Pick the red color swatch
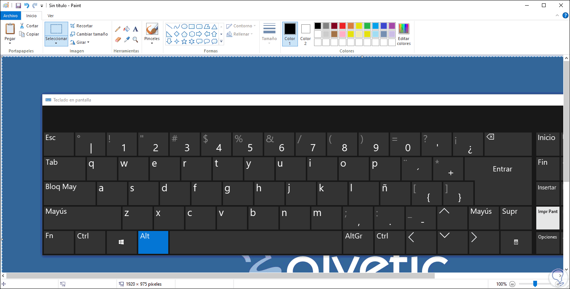The image size is (570, 289). (x=343, y=26)
